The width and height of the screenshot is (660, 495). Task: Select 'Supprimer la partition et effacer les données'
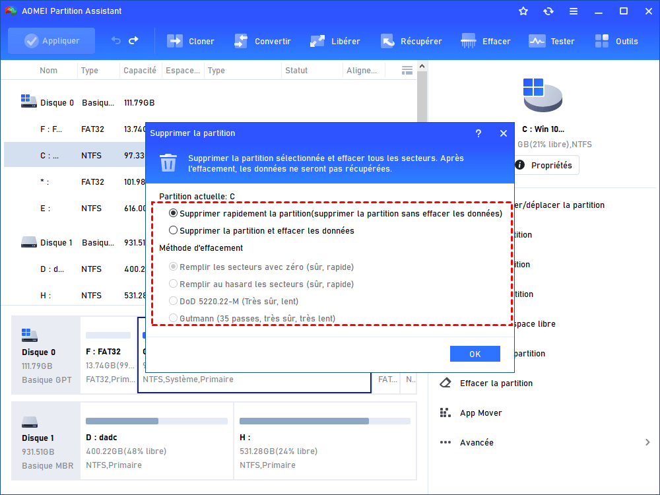pyautogui.click(x=173, y=230)
